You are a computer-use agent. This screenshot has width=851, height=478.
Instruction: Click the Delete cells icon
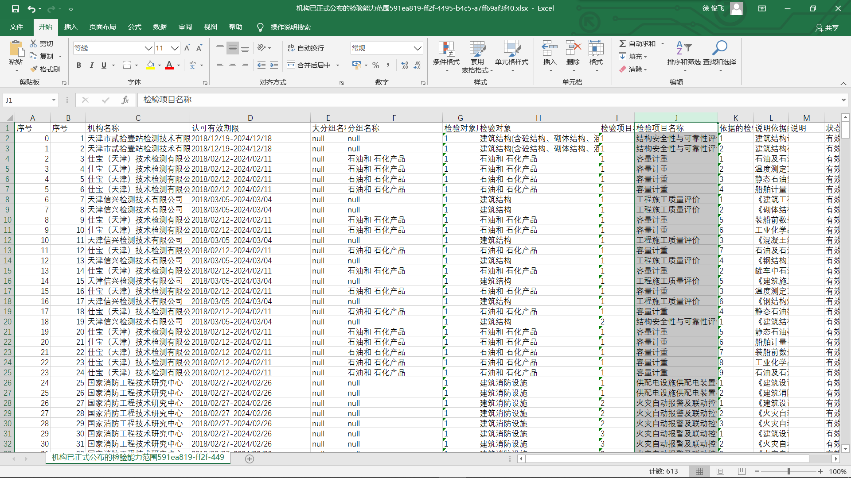click(573, 48)
